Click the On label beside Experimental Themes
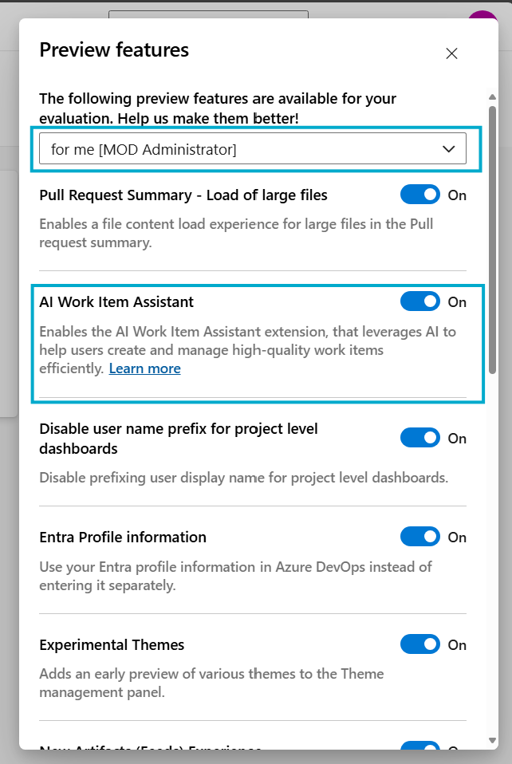The height and width of the screenshot is (764, 512). tap(457, 644)
